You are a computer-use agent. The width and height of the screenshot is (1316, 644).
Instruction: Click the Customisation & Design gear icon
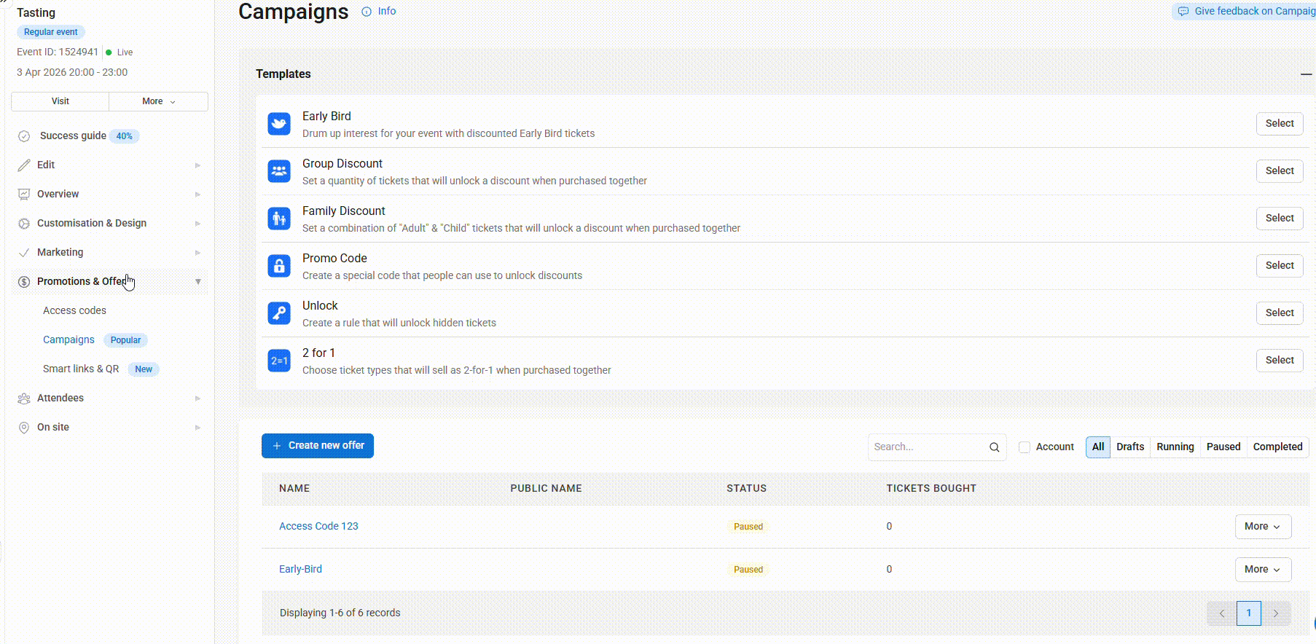pyautogui.click(x=24, y=224)
